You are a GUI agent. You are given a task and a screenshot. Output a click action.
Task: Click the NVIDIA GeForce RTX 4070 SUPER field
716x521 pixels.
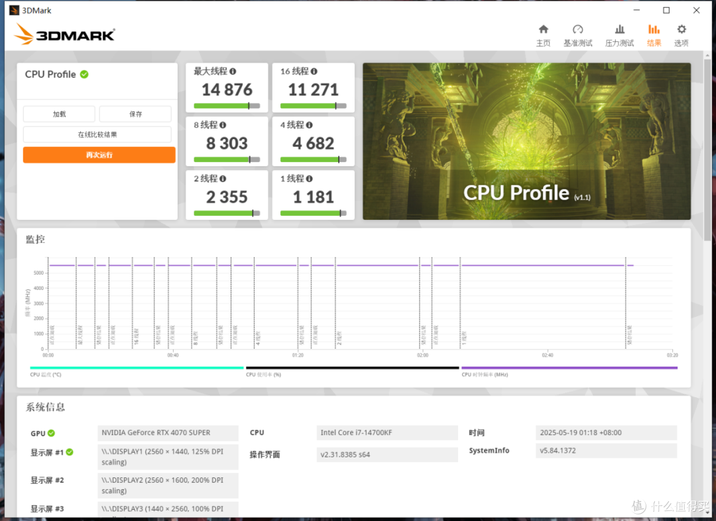tap(168, 432)
